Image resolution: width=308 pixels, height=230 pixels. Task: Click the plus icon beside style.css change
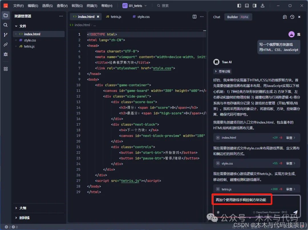tap(218, 163)
